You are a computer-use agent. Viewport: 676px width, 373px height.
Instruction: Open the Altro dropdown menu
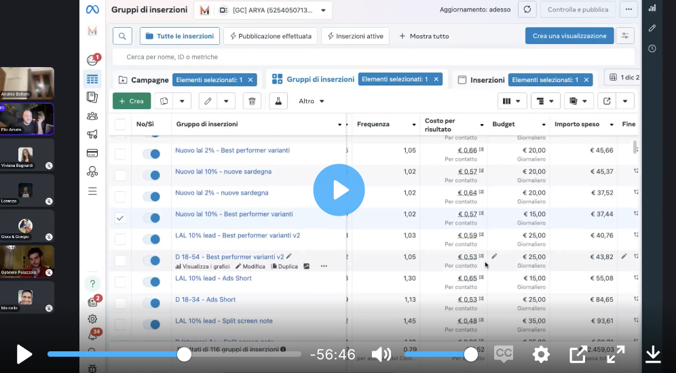coord(312,101)
